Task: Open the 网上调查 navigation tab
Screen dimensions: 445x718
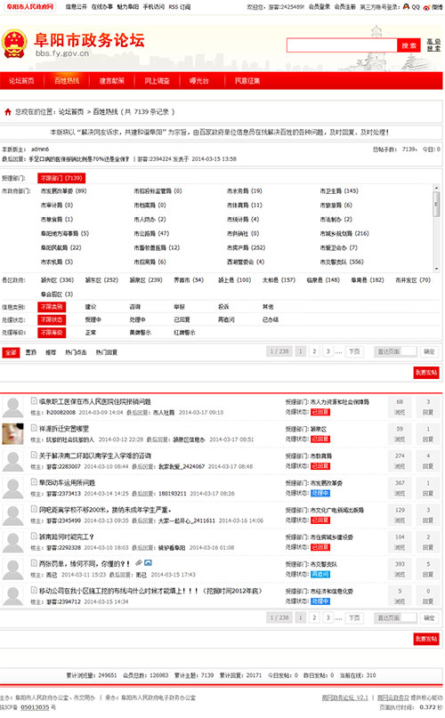Action: click(x=158, y=81)
